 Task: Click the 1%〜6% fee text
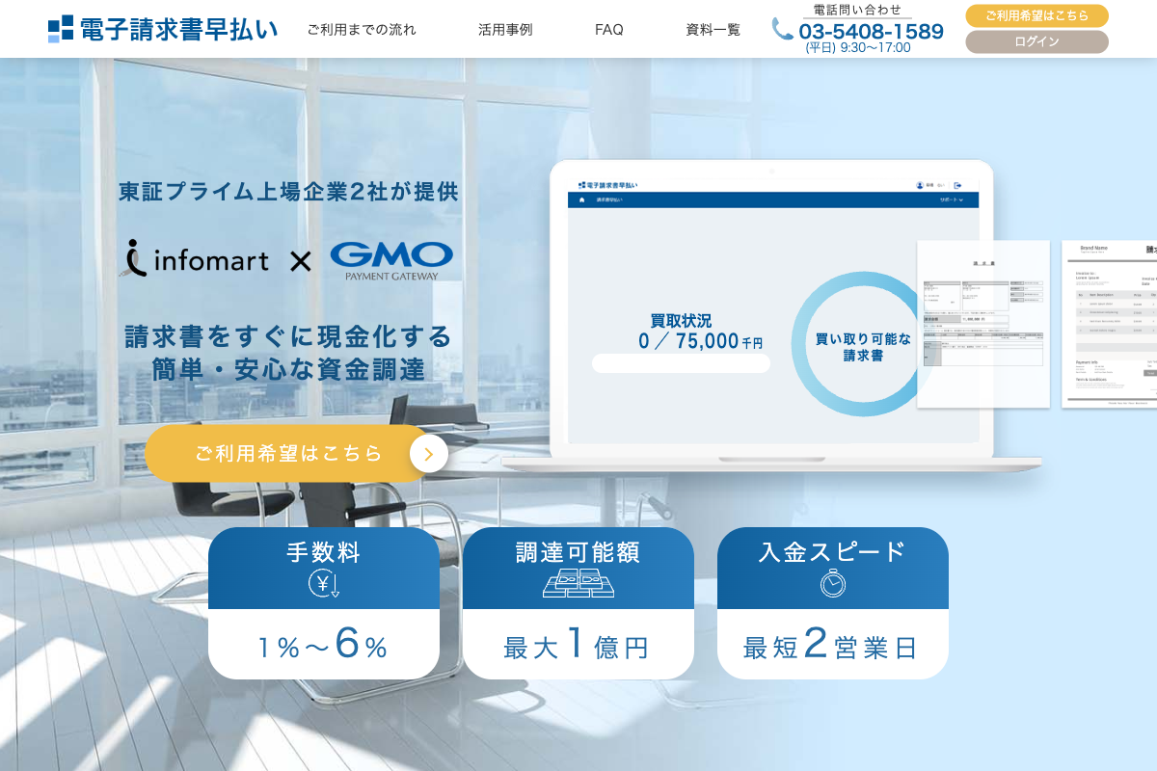323,645
